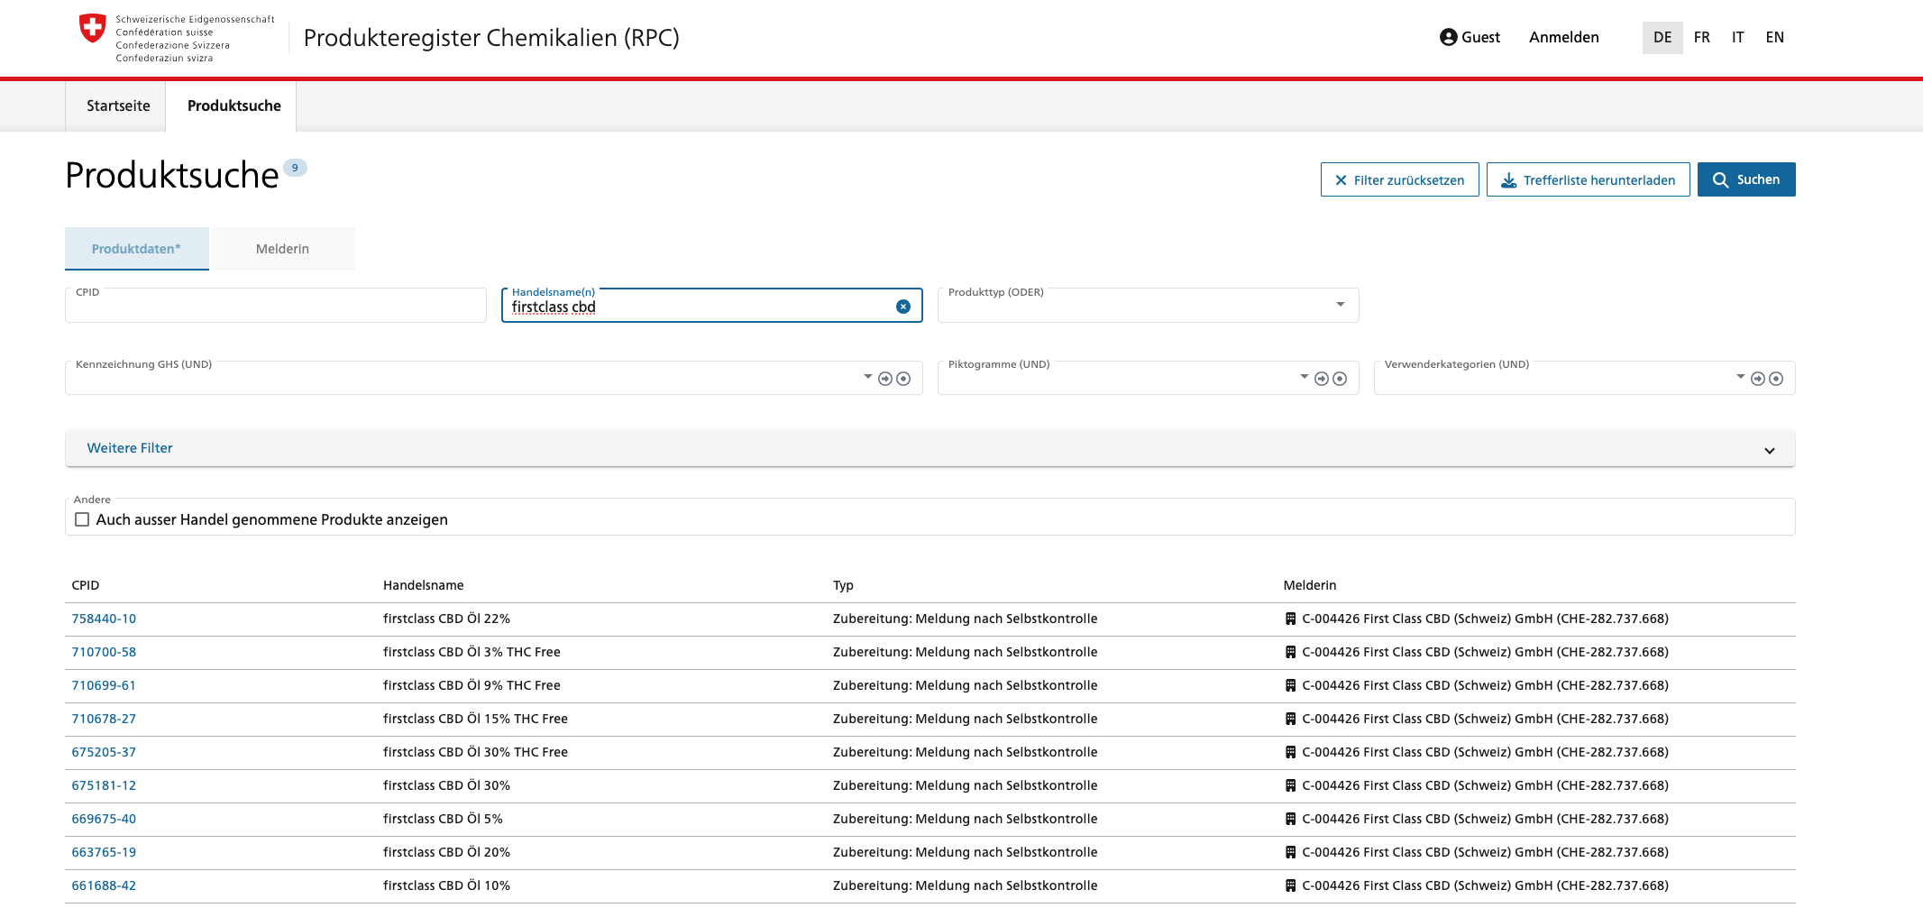This screenshot has height=908, width=1923.
Task: Open the Piktogramme (UND) dropdown arrow
Action: 1304,377
